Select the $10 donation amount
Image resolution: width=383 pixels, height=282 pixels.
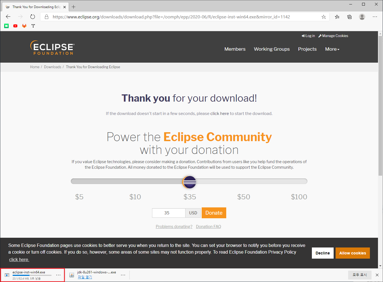135,197
